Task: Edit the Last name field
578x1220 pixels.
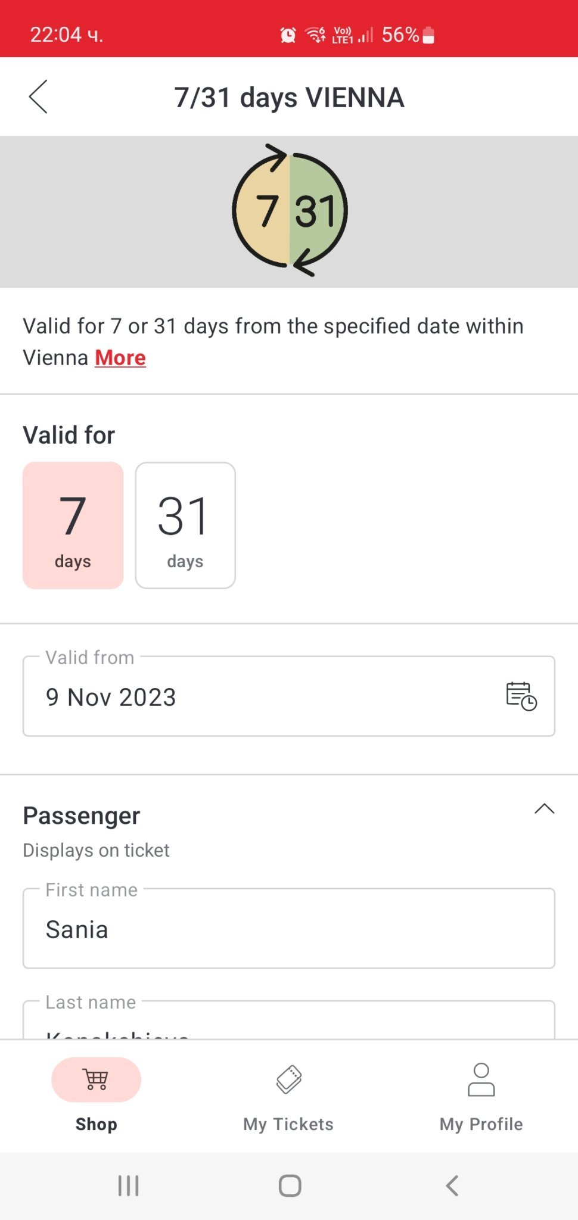Action: [288, 1026]
